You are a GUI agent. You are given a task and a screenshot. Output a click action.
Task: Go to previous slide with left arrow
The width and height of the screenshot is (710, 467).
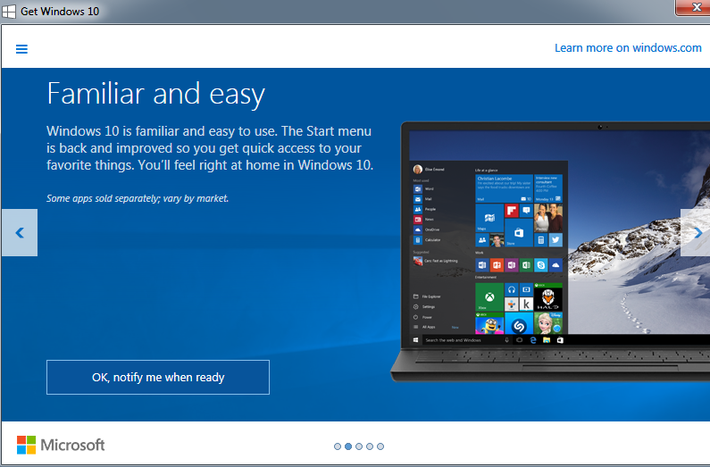coord(19,233)
